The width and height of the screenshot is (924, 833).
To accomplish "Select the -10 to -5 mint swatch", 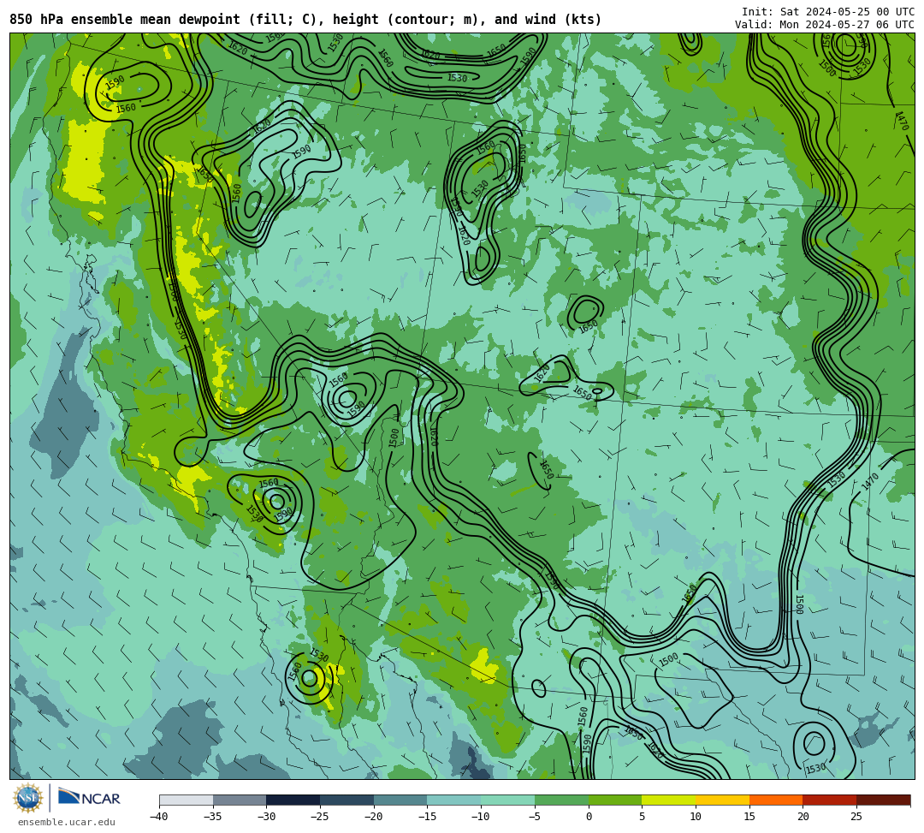I will (508, 800).
